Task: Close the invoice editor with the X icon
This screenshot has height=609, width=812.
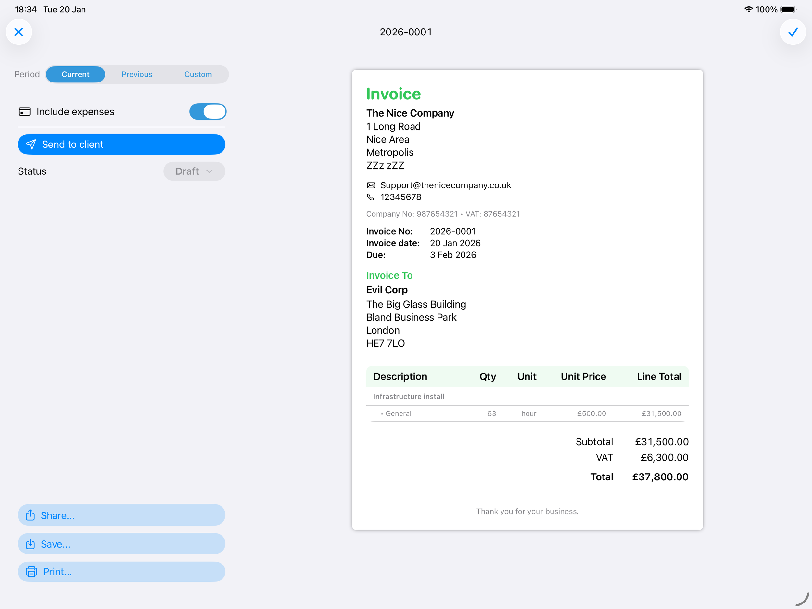Action: click(19, 32)
